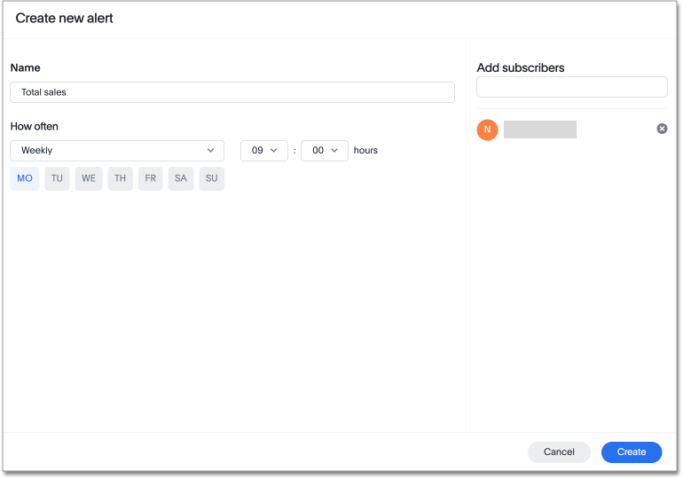Enable the FR day button
The width and height of the screenshot is (683, 479).
point(151,178)
